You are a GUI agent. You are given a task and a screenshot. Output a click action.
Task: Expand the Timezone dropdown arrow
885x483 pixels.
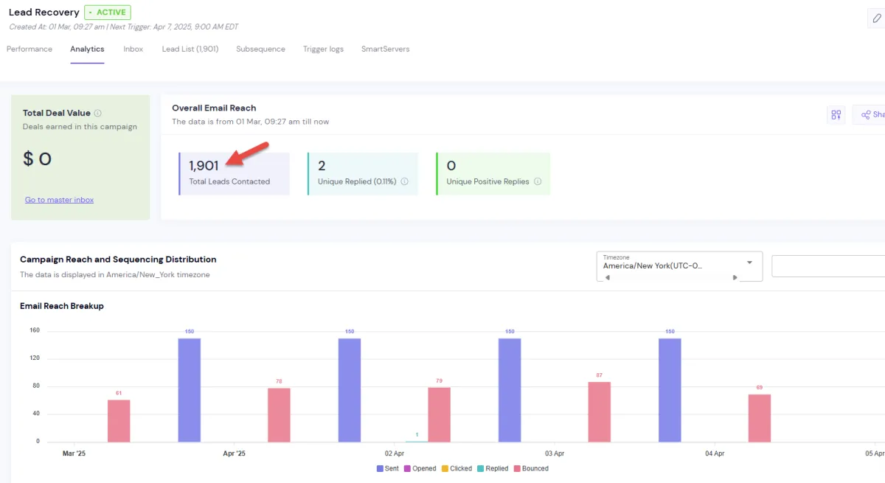[x=749, y=263]
